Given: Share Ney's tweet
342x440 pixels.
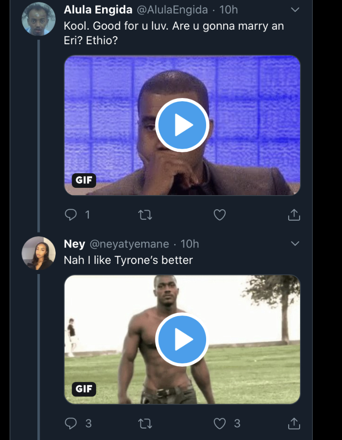Looking at the screenshot, I should (x=294, y=424).
